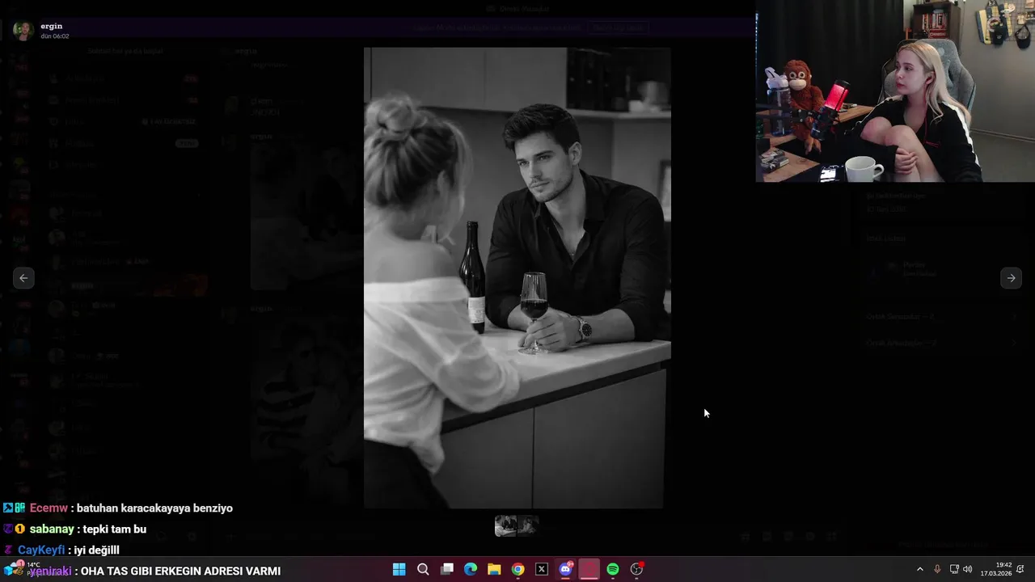Image resolution: width=1035 pixels, height=582 pixels.
Task: Switch to Discord taskbar icon
Action: pyautogui.click(x=566, y=569)
